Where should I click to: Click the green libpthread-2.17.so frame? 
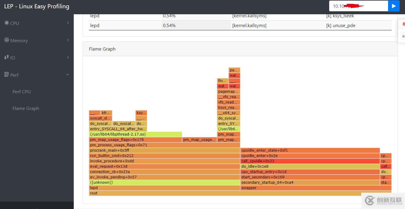coord(135,134)
